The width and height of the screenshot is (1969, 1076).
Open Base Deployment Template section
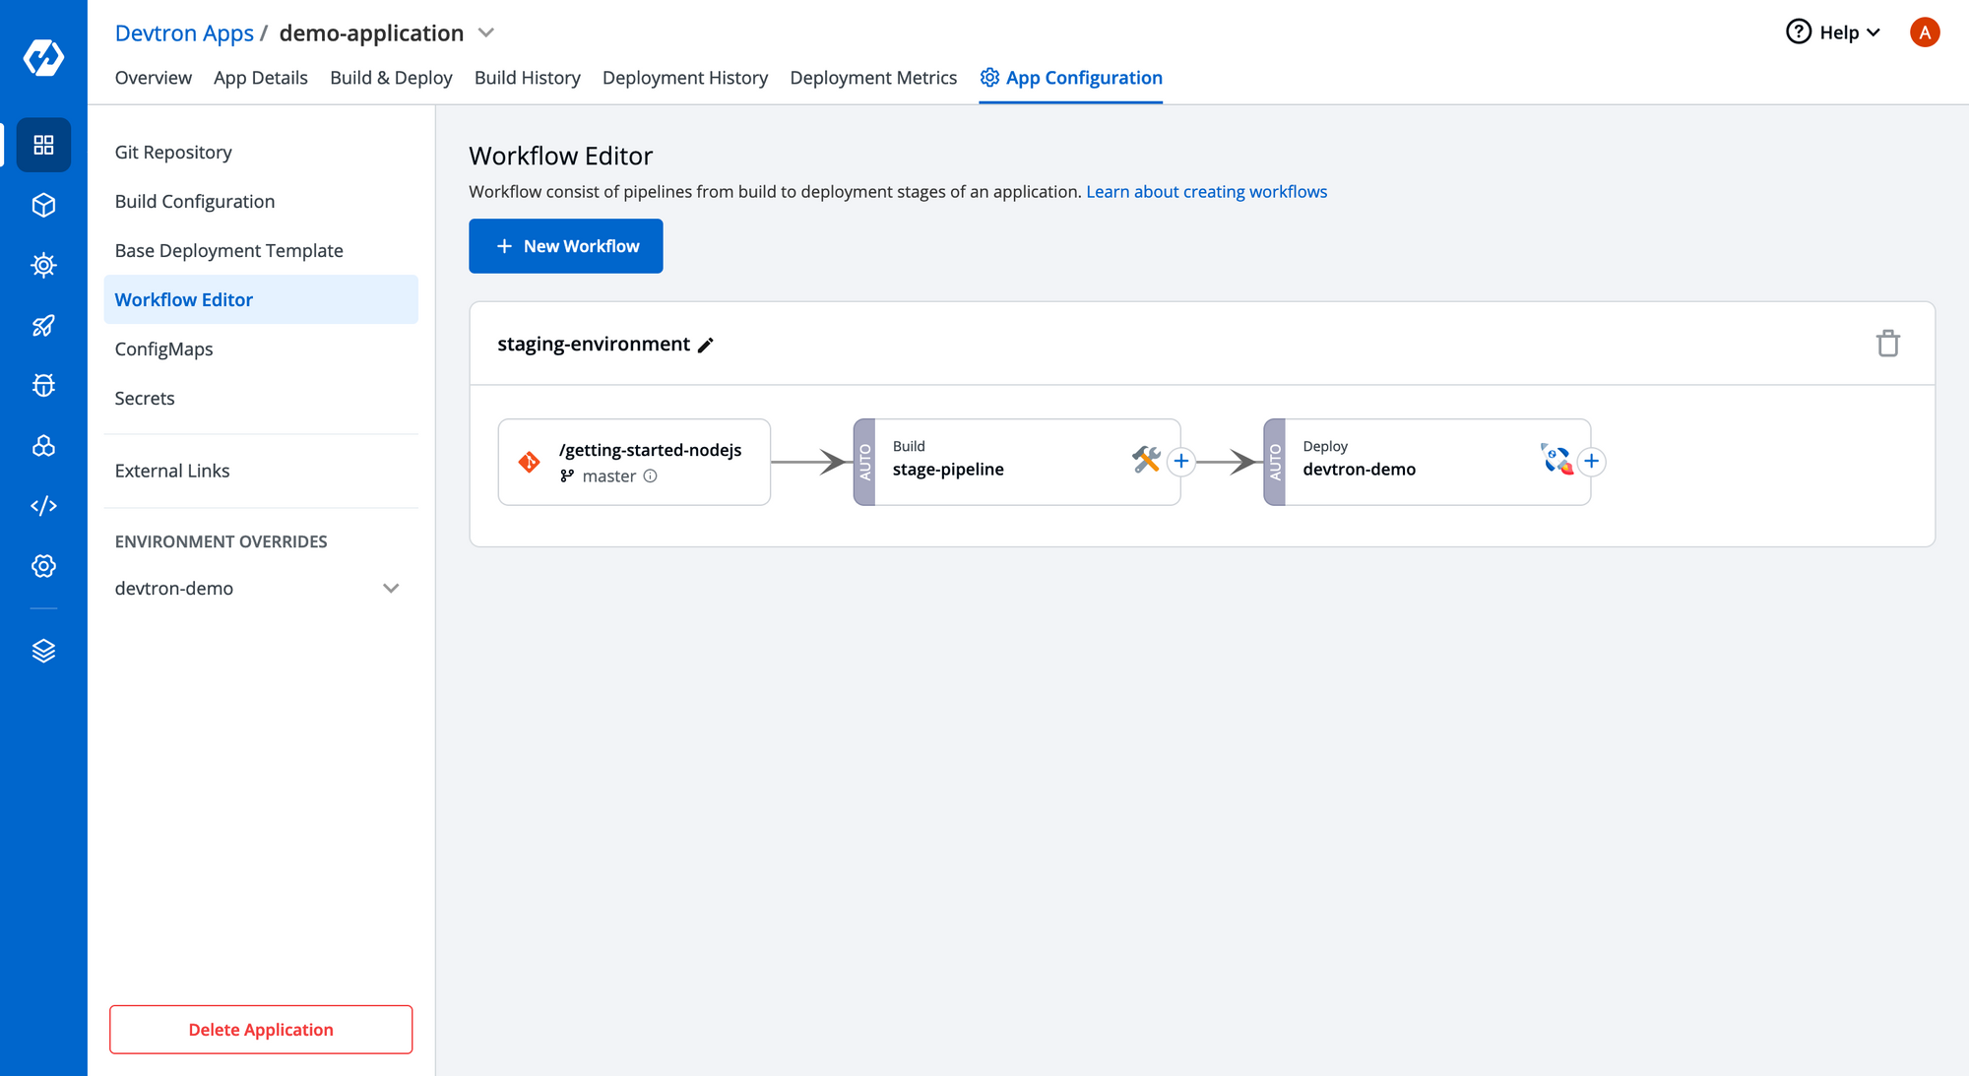261,251
